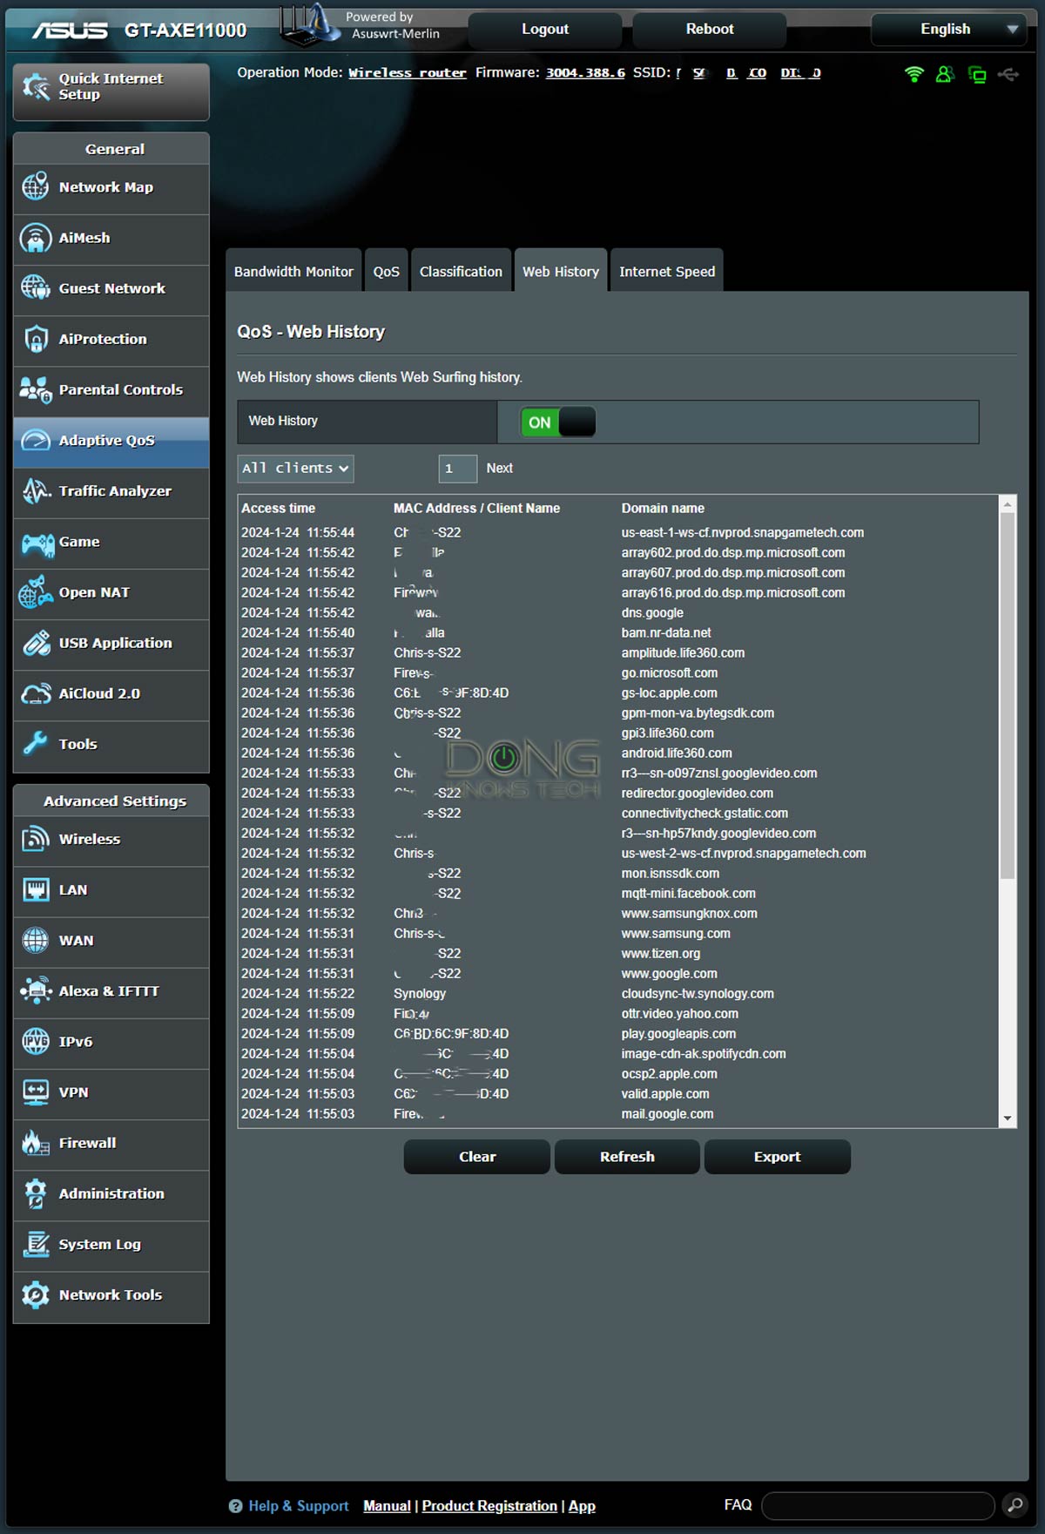Switch to the Classification tab
This screenshot has height=1534, width=1045.
461,271
